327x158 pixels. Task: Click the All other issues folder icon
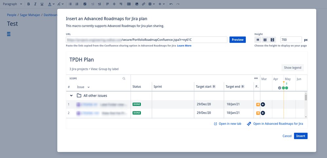pos(79,96)
